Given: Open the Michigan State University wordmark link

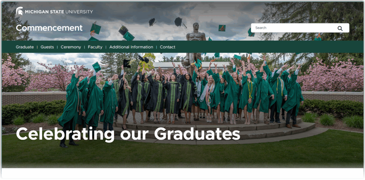Looking at the screenshot, I should point(54,11).
